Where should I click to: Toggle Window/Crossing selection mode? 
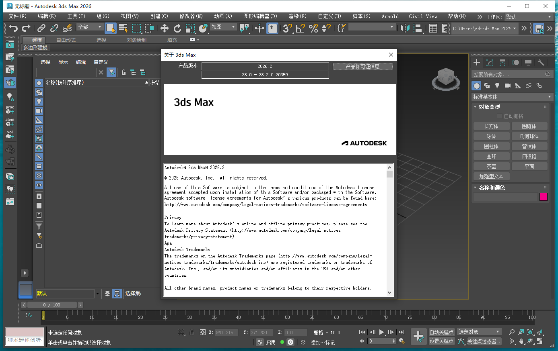click(x=149, y=28)
